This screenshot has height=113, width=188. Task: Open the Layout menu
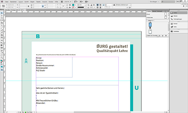coord(21,2)
